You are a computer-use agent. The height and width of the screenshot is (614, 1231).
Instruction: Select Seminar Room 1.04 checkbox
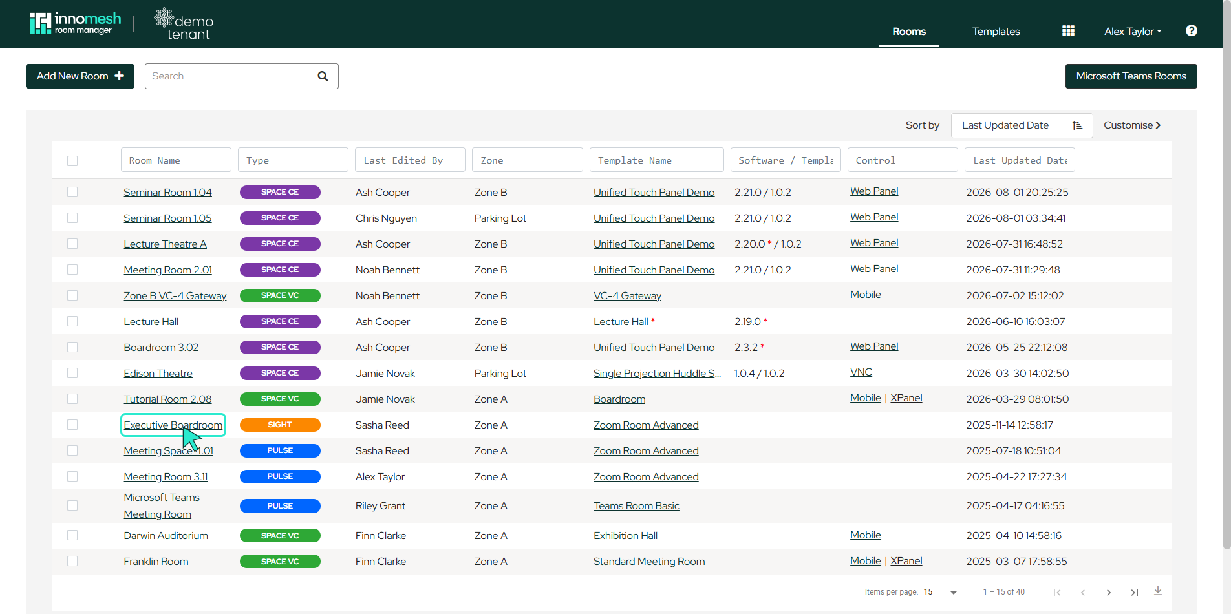click(x=72, y=192)
